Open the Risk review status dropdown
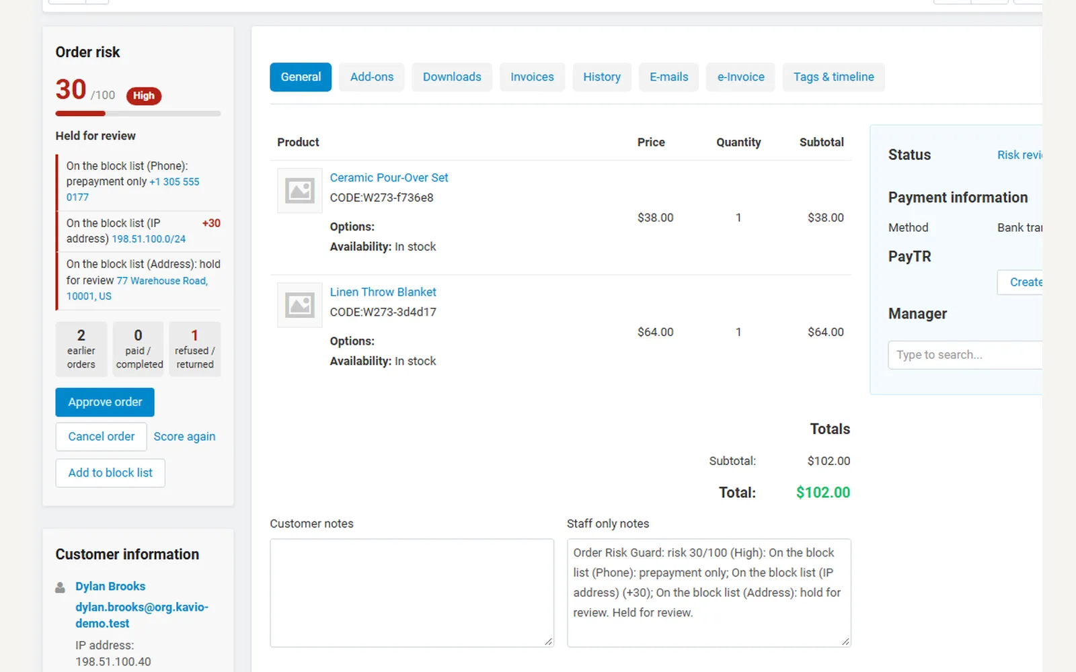Image resolution: width=1076 pixels, height=672 pixels. point(1020,155)
